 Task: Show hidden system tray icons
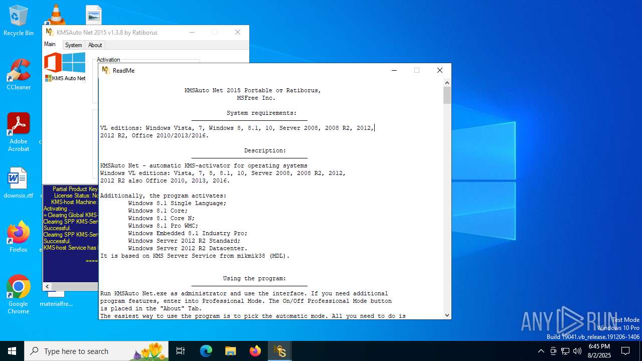[541, 351]
